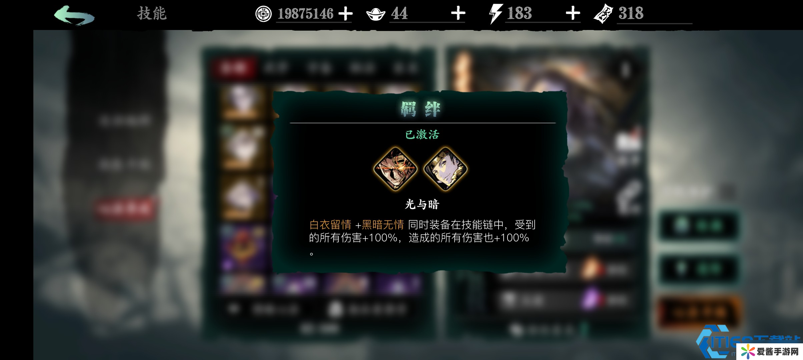Click the silver ingot currency icon
803x360 pixels.
pyautogui.click(x=376, y=14)
